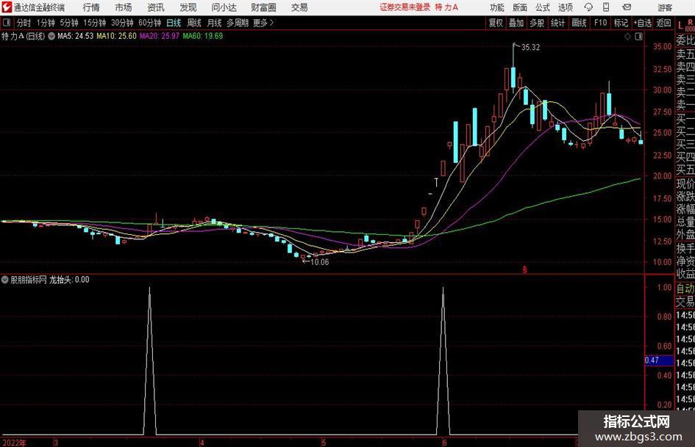Switch to the 15分钟 period tab
This screenshot has width=695, height=447.
click(94, 23)
